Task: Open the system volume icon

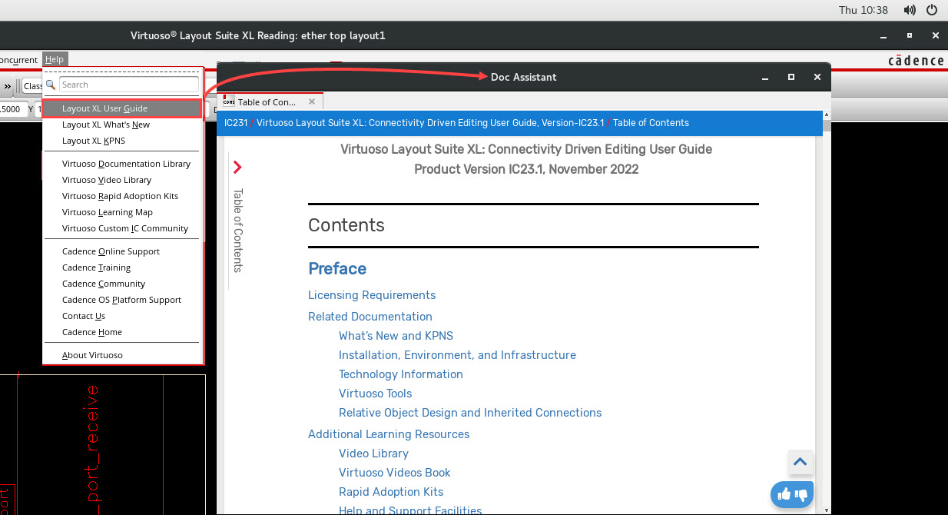Action: tap(910, 10)
